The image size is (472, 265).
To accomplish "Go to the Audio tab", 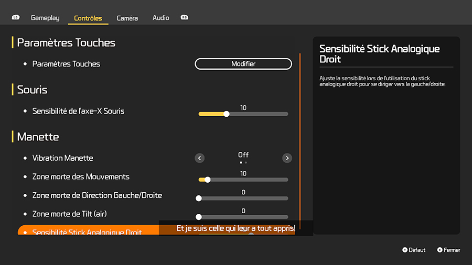I will point(161,18).
